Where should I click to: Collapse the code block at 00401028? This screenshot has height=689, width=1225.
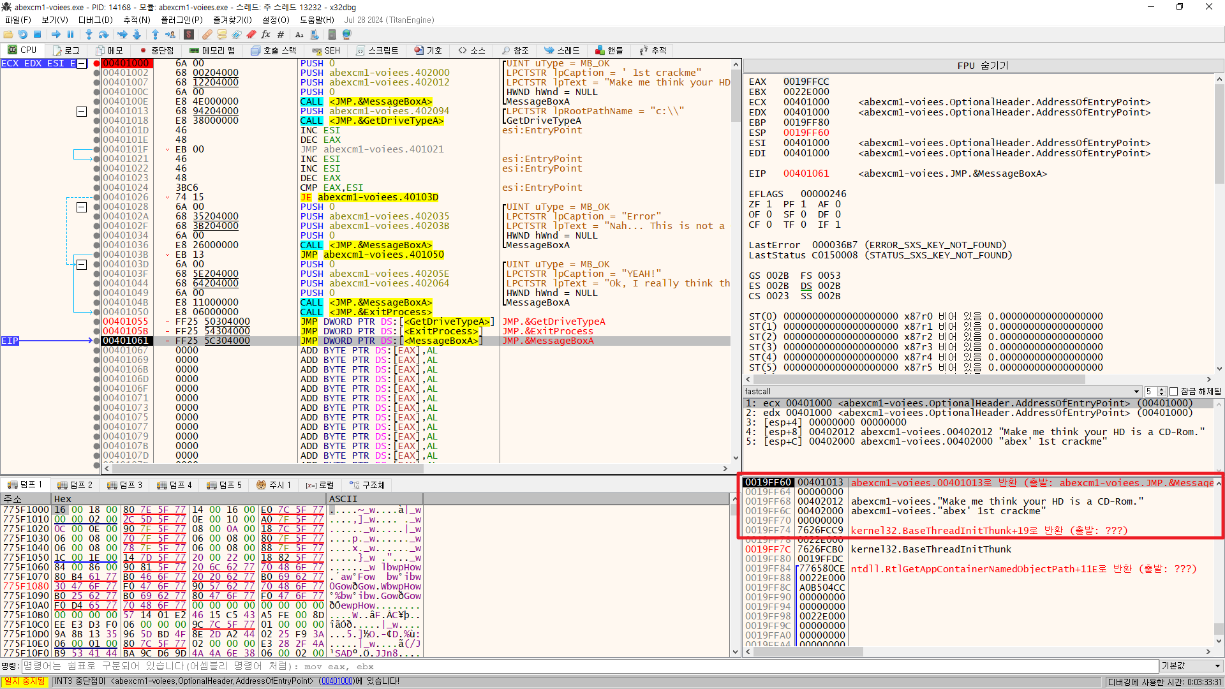tap(82, 207)
